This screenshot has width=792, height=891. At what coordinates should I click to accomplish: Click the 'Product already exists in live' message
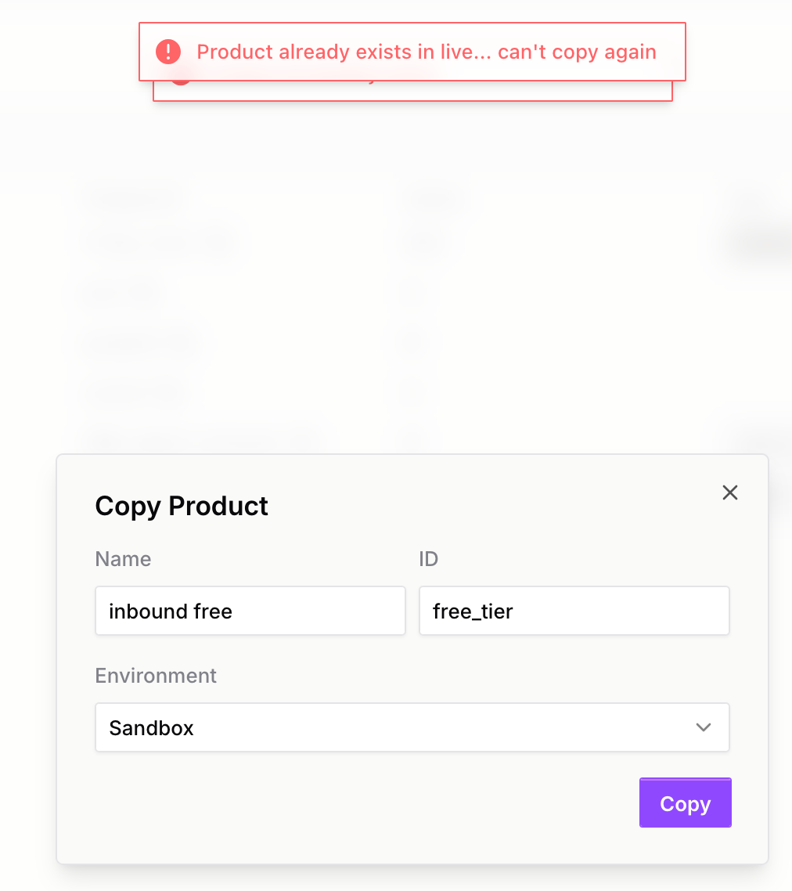pos(426,52)
